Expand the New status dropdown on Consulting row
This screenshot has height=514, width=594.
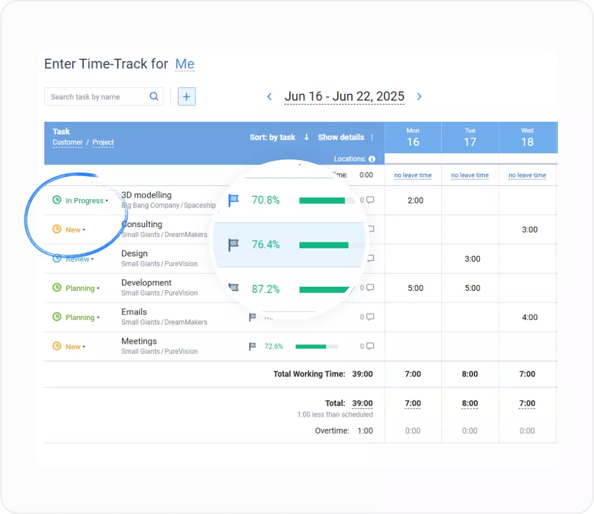tap(72, 230)
